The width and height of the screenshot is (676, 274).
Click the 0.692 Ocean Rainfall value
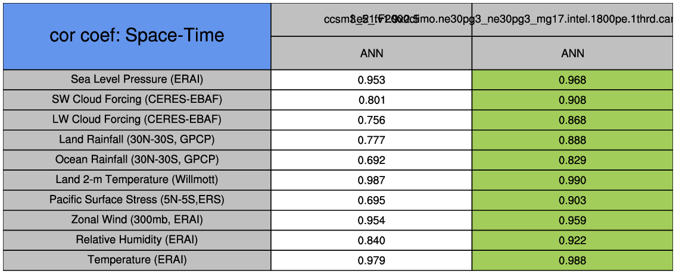[x=372, y=160]
